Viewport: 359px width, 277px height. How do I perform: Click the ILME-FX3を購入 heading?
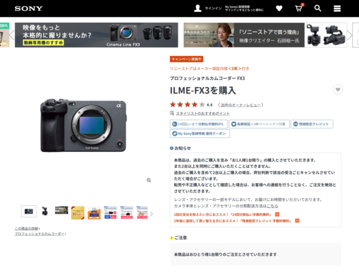[x=203, y=90]
